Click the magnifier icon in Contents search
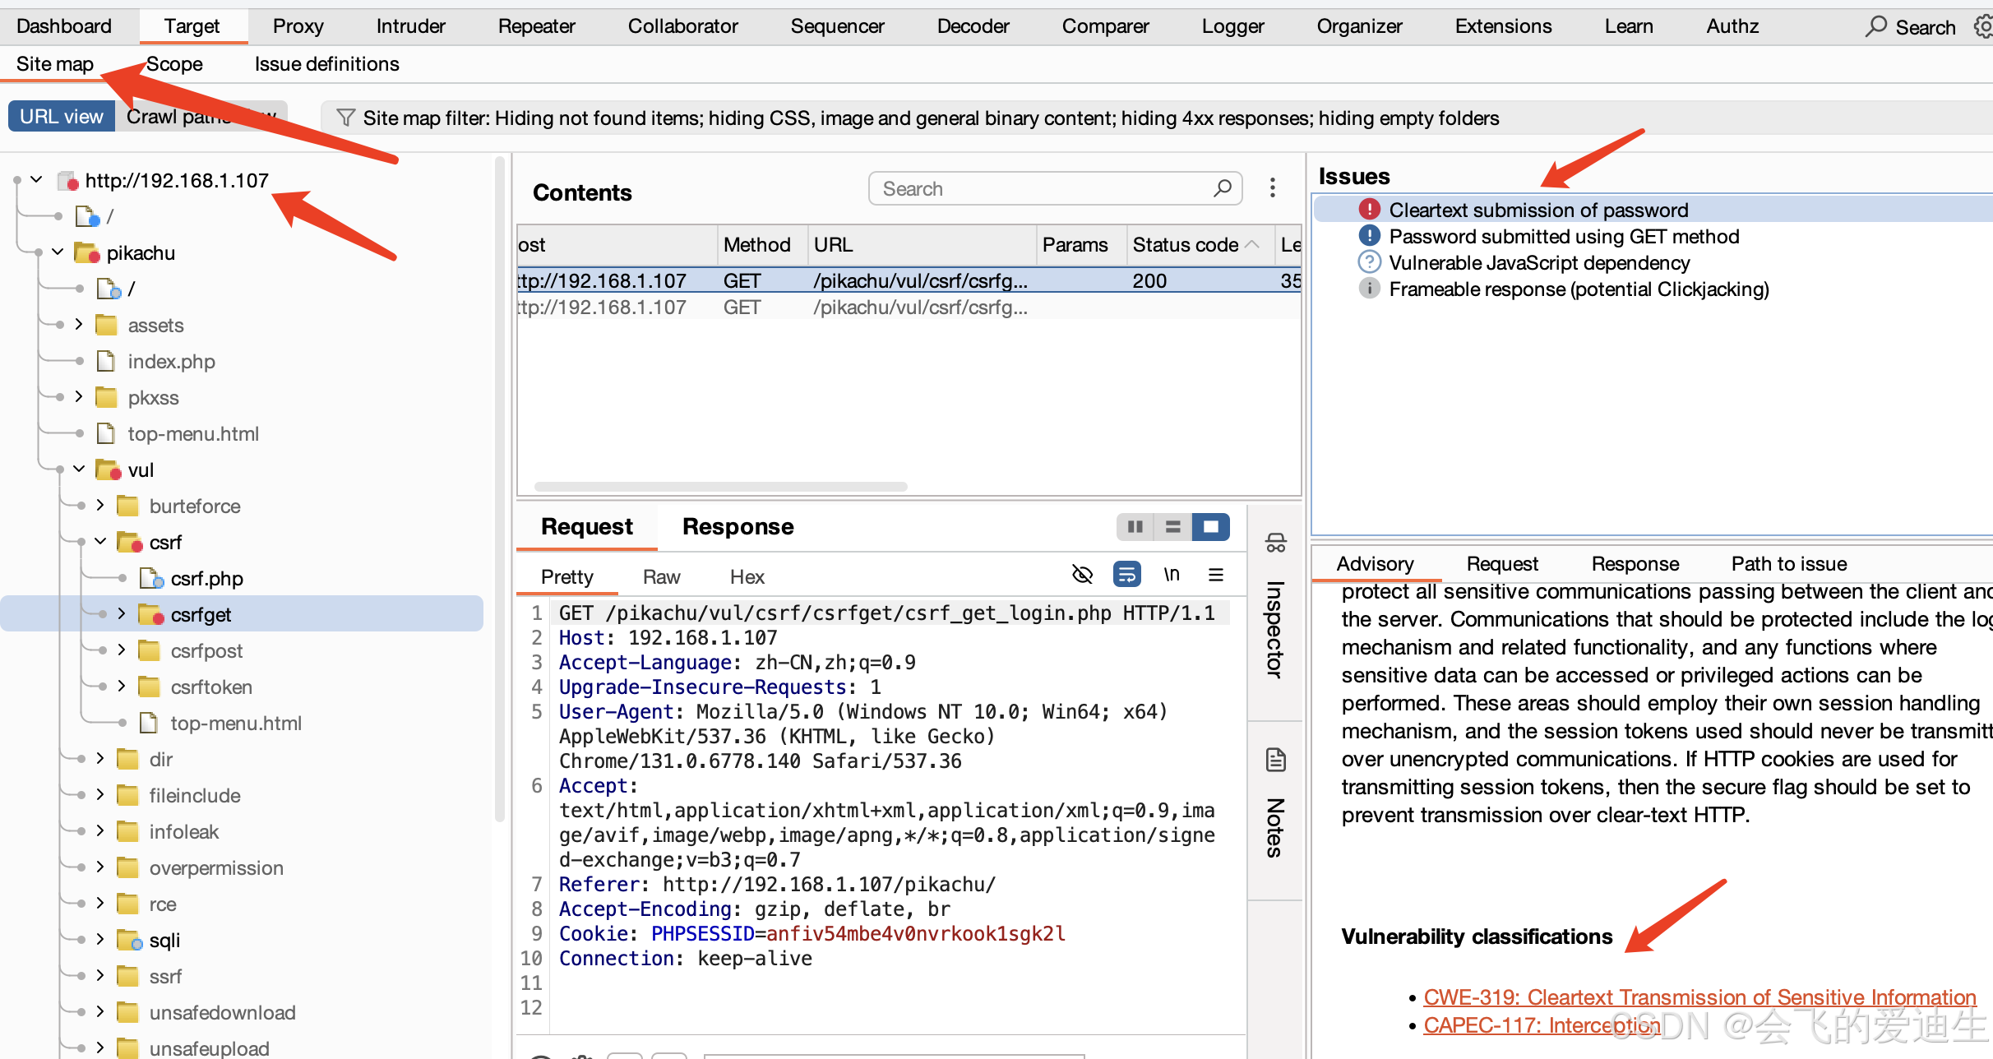 click(x=1222, y=188)
